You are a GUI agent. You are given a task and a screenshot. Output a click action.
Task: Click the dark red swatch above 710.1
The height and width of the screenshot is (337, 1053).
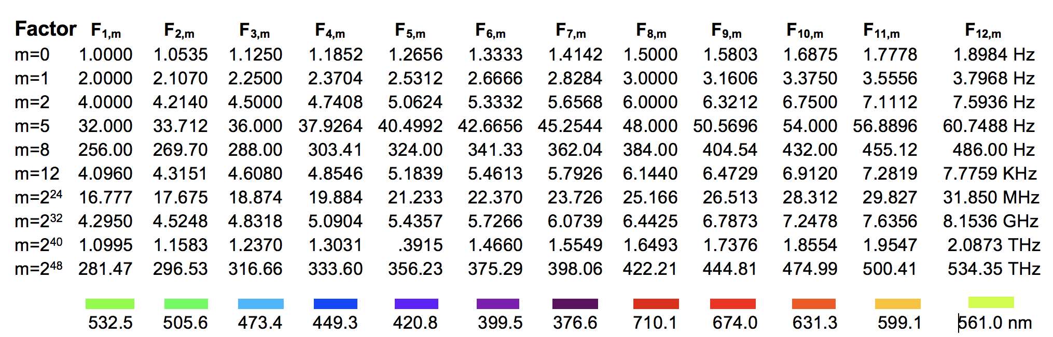click(x=656, y=304)
